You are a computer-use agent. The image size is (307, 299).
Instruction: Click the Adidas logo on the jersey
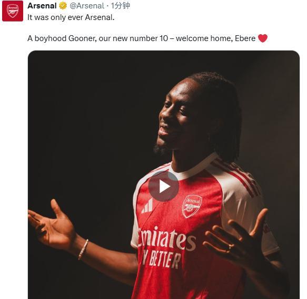click(x=147, y=206)
